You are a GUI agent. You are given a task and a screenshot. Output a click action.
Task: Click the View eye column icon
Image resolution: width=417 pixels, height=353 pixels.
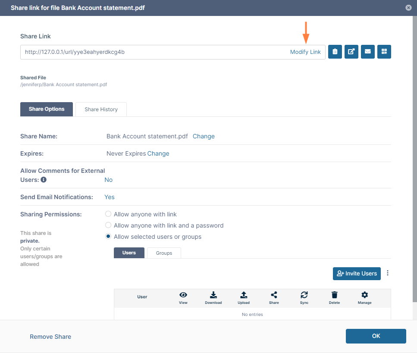click(x=183, y=295)
